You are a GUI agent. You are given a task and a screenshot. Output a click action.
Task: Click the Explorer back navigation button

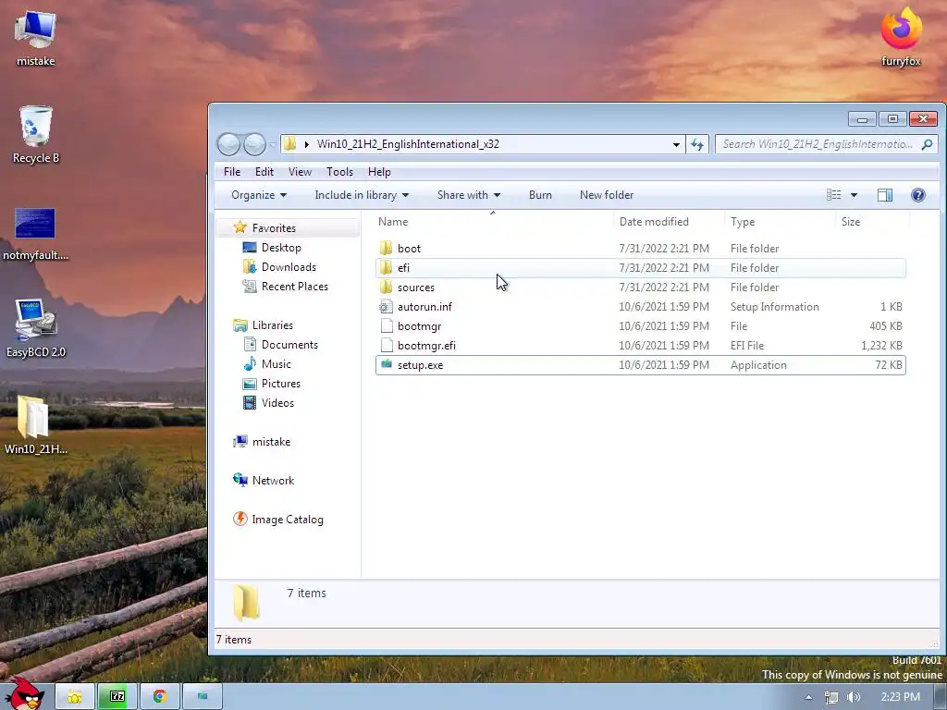pyautogui.click(x=228, y=144)
